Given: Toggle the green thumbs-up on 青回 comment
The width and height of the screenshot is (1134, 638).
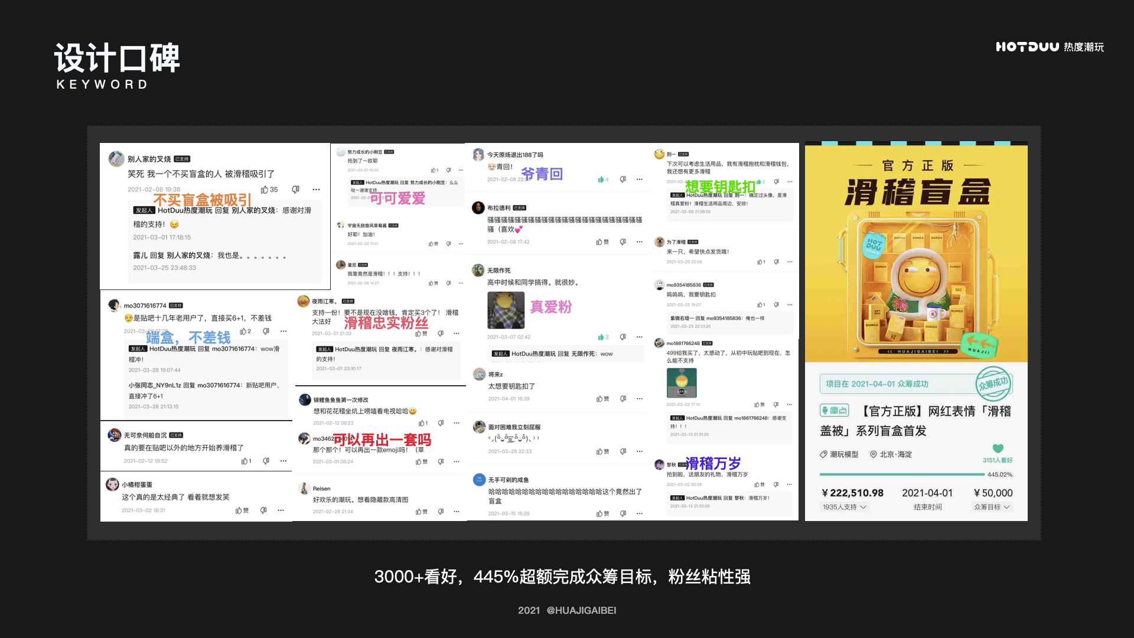Looking at the screenshot, I should pos(601,180).
